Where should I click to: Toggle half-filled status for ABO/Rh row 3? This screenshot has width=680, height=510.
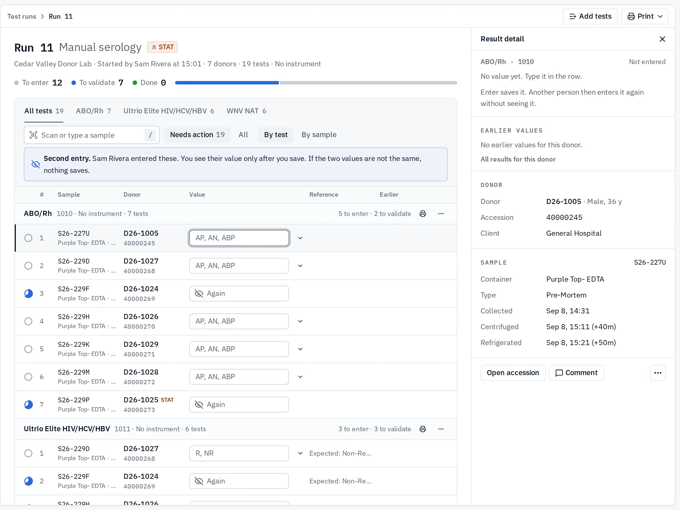[x=28, y=294]
